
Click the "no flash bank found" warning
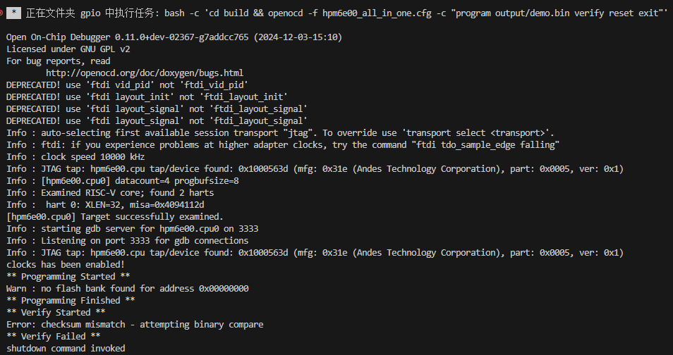tap(127, 288)
